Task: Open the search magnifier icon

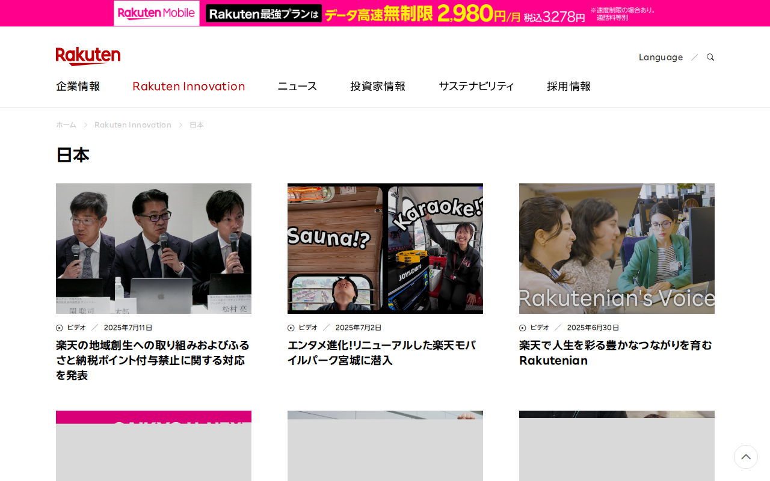Action: tap(710, 57)
